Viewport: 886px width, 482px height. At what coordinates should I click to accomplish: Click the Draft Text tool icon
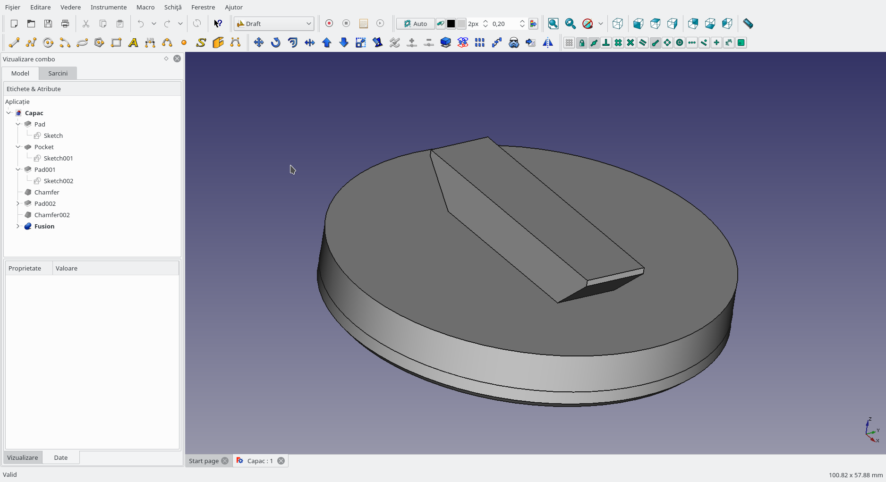pyautogui.click(x=133, y=43)
